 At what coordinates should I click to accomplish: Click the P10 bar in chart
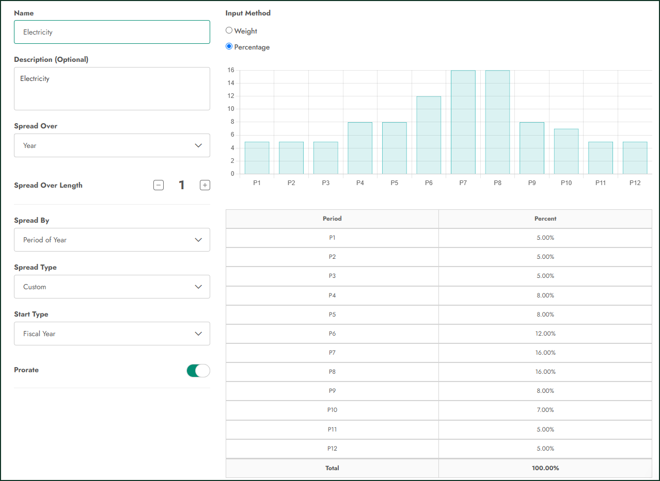(x=566, y=151)
